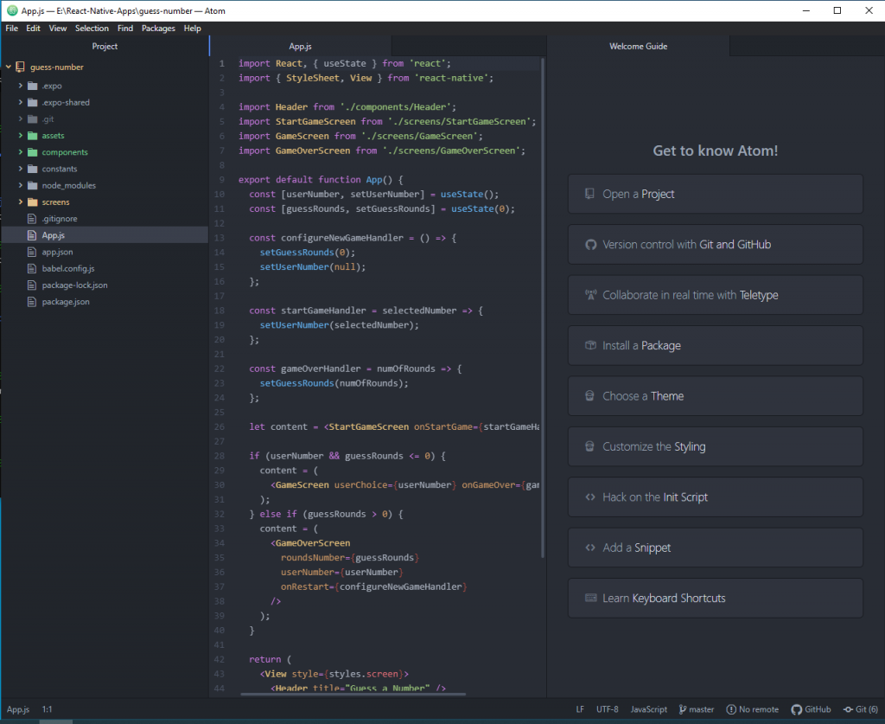This screenshot has height=724, width=885.
Task: Click the components folder icon
Action: [x=33, y=152]
